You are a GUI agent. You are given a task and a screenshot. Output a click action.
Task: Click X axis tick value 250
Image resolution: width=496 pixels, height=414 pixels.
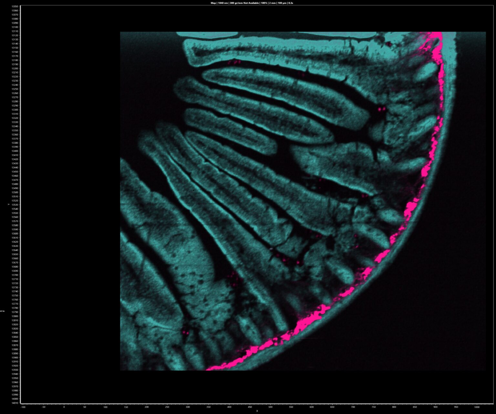167,407
